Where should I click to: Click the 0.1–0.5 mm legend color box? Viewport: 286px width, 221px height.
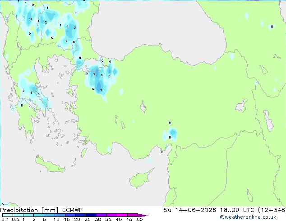(8, 215)
